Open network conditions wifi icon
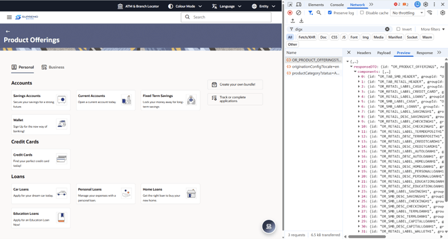Image resolution: width=448 pixels, height=239 pixels. [430, 13]
